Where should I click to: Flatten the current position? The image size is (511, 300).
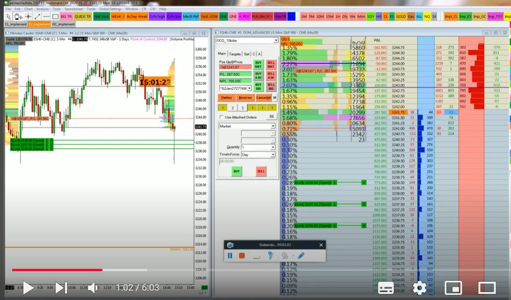[x=227, y=98]
